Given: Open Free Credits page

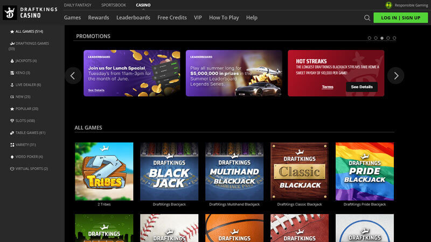Looking at the screenshot, I should click(x=172, y=18).
